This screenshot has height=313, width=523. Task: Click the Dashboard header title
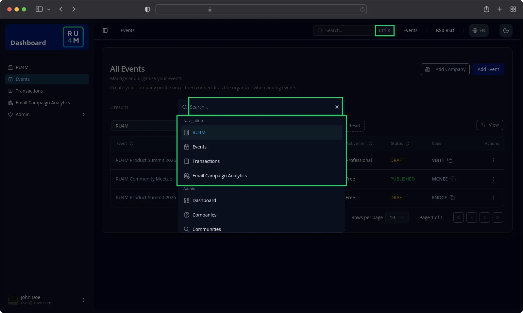click(x=28, y=43)
